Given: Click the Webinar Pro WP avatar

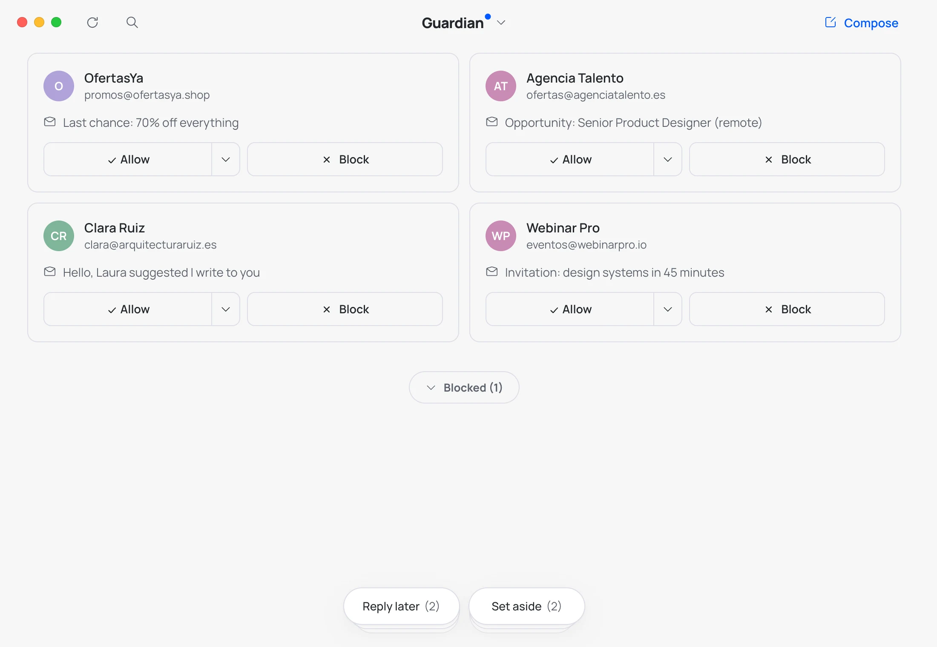Looking at the screenshot, I should (x=501, y=236).
